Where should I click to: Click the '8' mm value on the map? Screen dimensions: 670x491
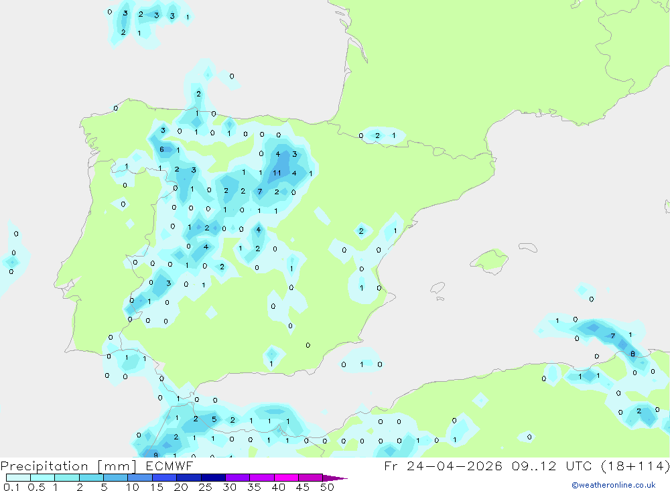[x=633, y=354]
